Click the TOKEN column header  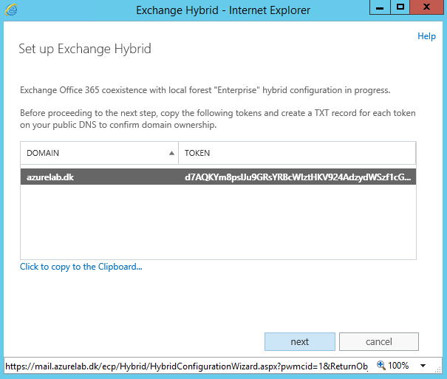(297, 153)
